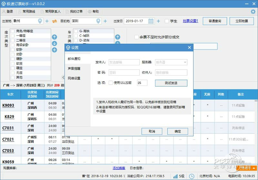258x180 pixels.
Task: Add another departure station with plus
Action: coord(47,21)
